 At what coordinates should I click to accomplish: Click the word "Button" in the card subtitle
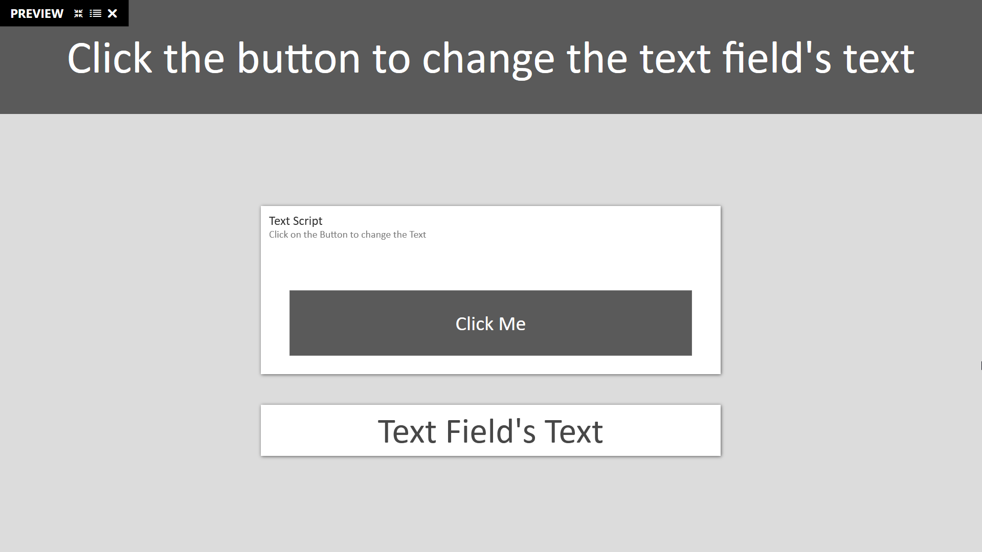[x=333, y=235]
